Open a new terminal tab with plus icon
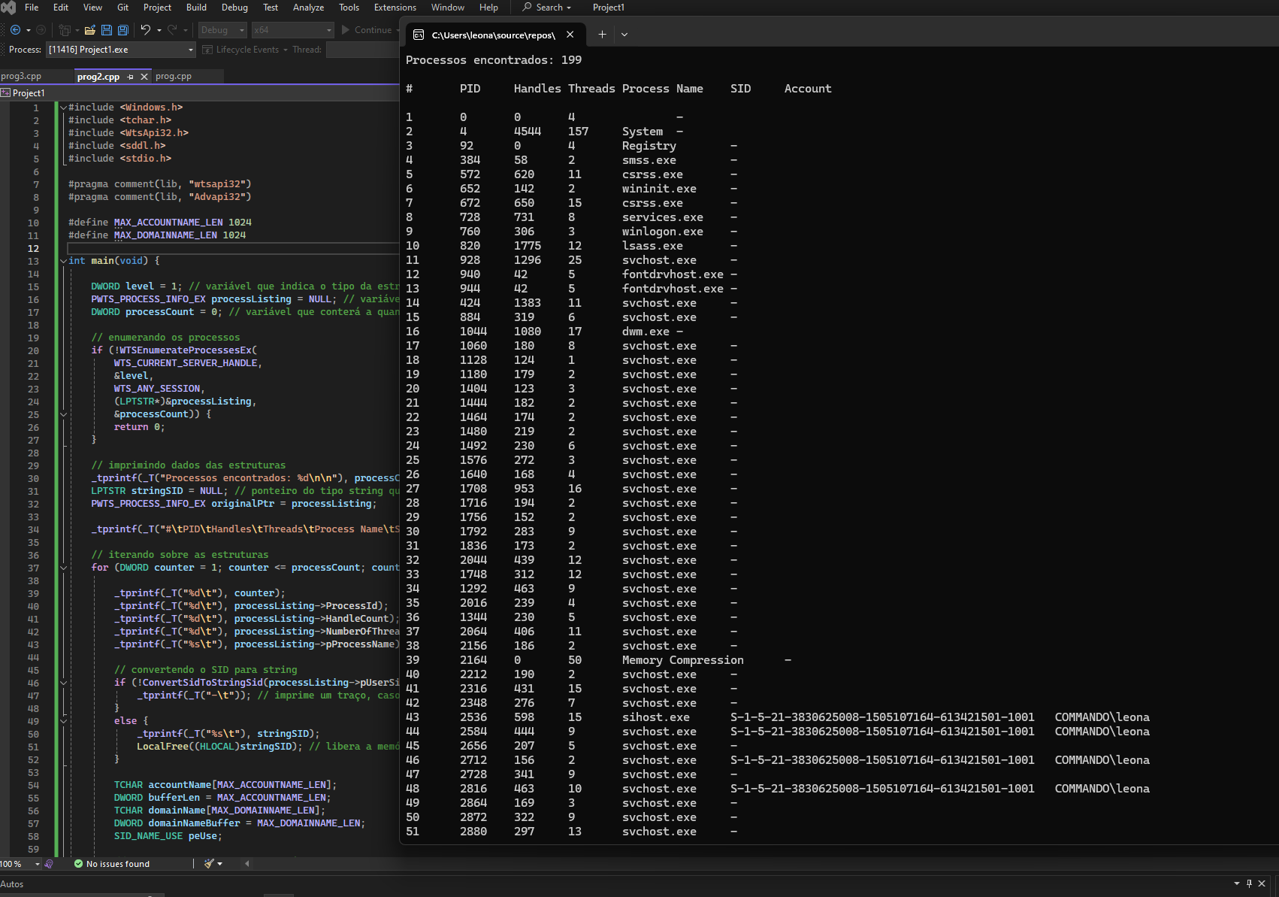 click(x=602, y=35)
